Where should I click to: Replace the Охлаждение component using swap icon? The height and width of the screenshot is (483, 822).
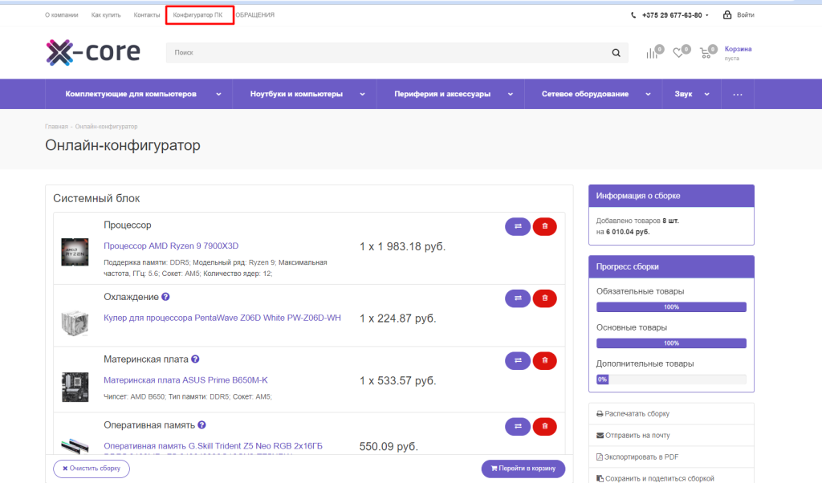[x=518, y=298]
